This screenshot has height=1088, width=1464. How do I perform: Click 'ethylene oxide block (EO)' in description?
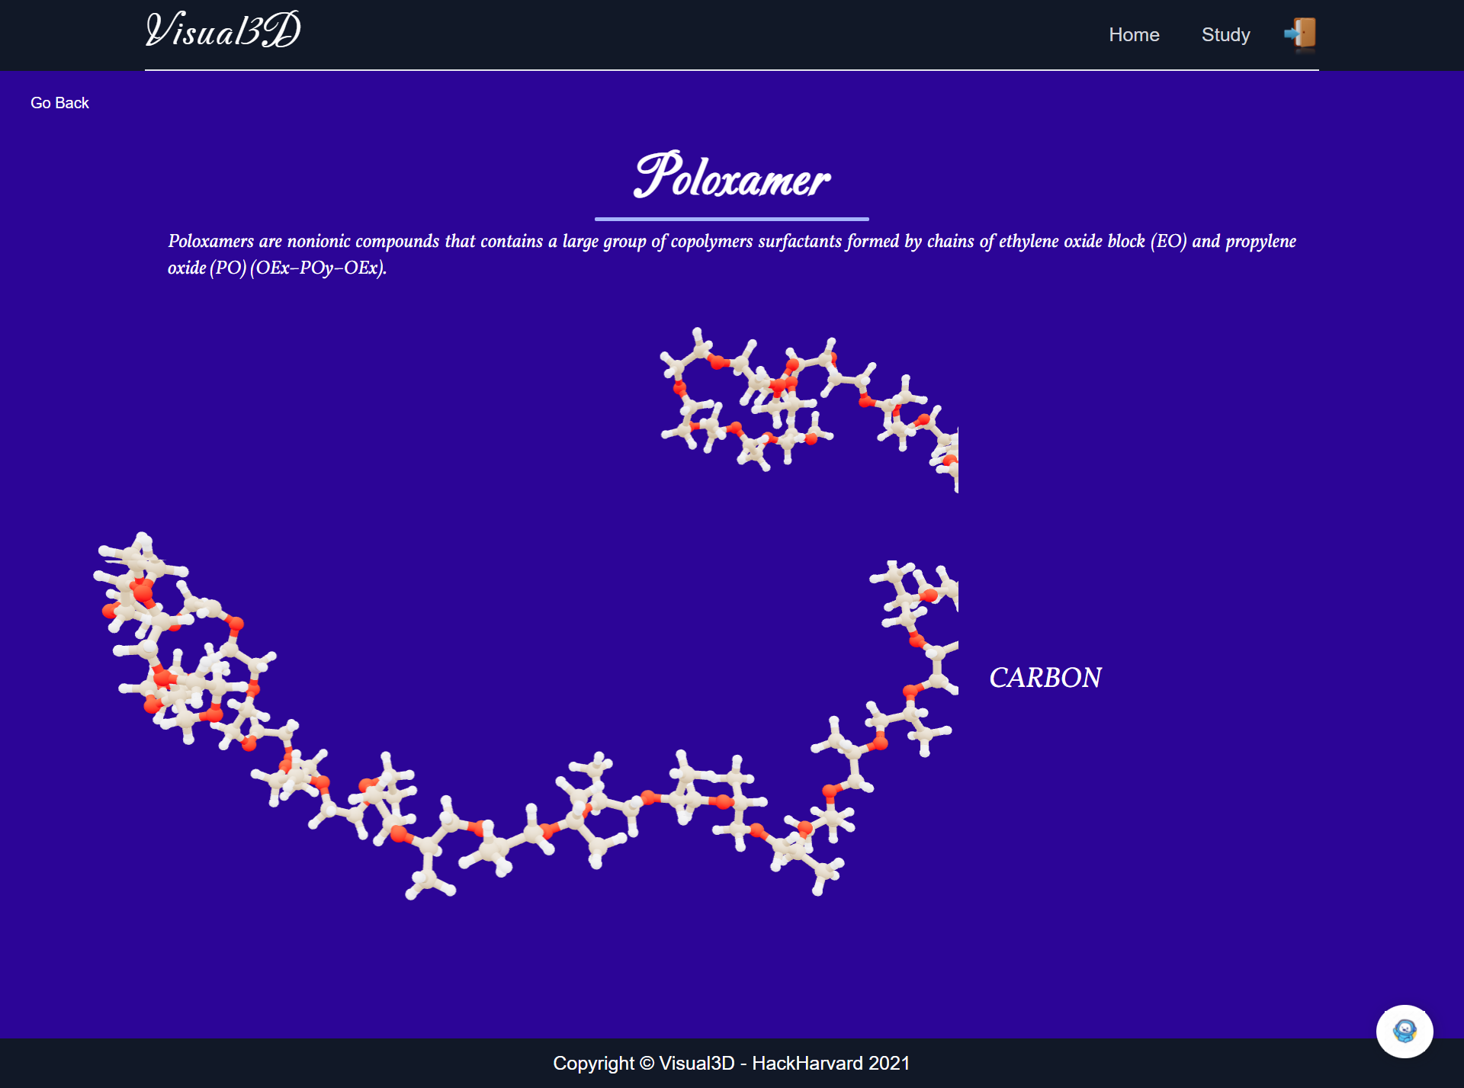coord(1092,242)
